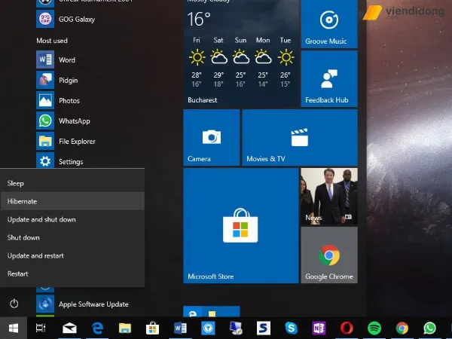Open the Feedback Hub tile
The image size is (452, 339).
(x=329, y=78)
